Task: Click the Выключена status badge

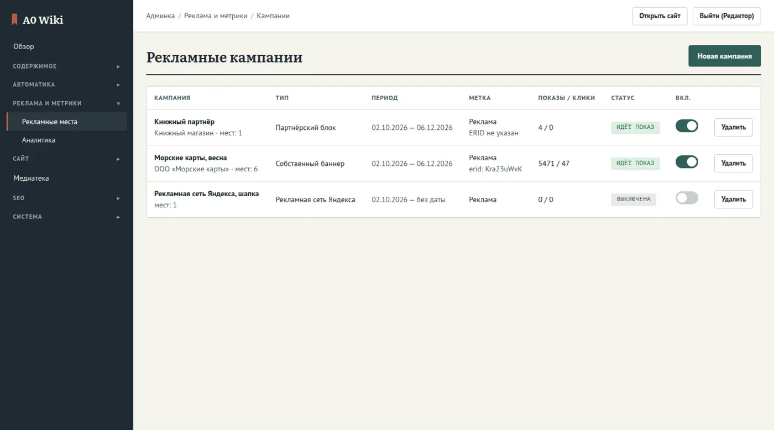Action: (x=633, y=199)
